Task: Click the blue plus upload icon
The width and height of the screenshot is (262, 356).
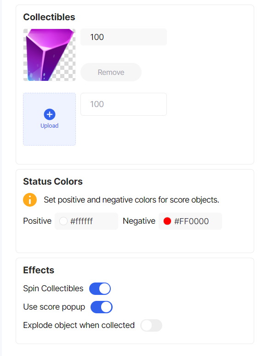Action: click(x=50, y=114)
